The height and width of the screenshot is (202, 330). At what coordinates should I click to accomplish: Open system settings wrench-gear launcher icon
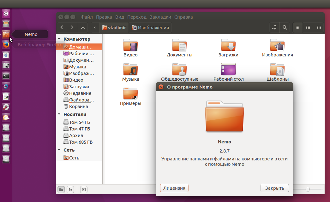(x=6, y=107)
